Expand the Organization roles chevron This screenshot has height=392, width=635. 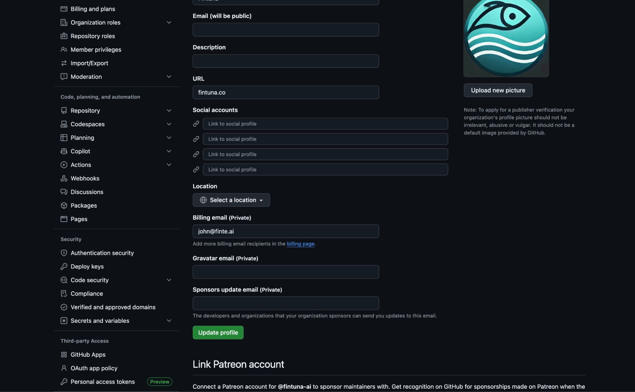[169, 23]
